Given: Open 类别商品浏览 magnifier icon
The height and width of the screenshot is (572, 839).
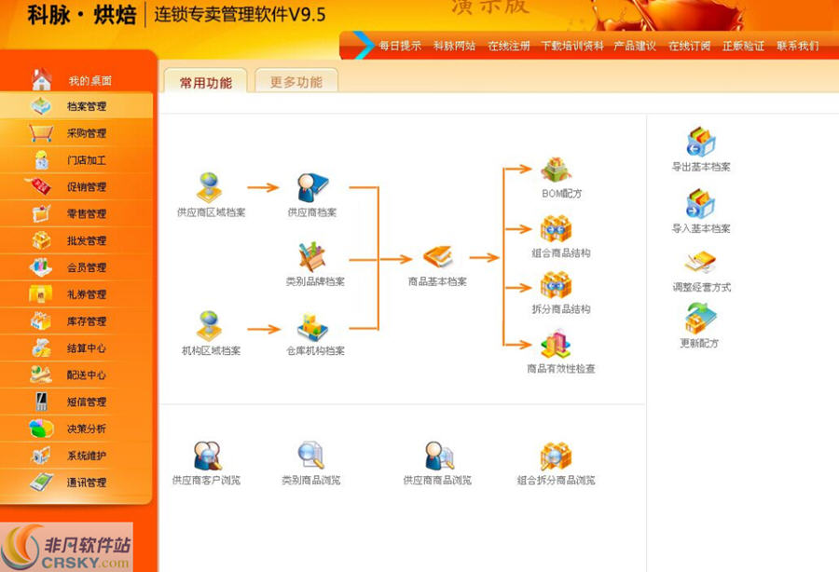Looking at the screenshot, I should (x=311, y=455).
